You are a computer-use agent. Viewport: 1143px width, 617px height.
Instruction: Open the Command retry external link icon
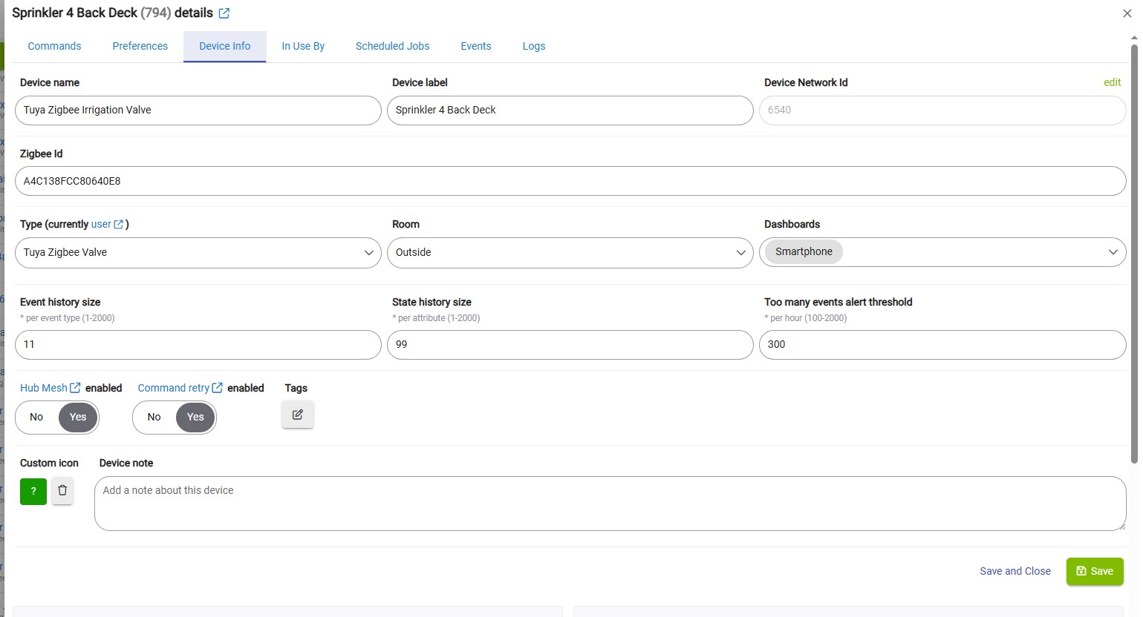point(218,388)
